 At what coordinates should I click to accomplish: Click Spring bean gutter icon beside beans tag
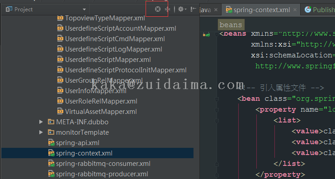(207, 34)
